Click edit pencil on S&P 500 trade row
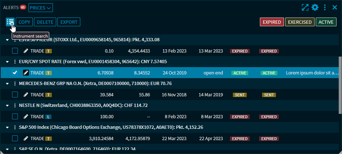 pyautogui.click(x=26, y=138)
